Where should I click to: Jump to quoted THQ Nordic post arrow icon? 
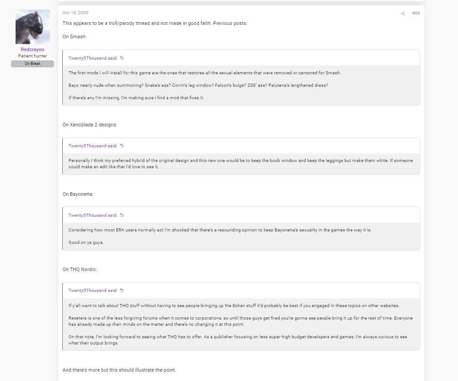coord(122,290)
